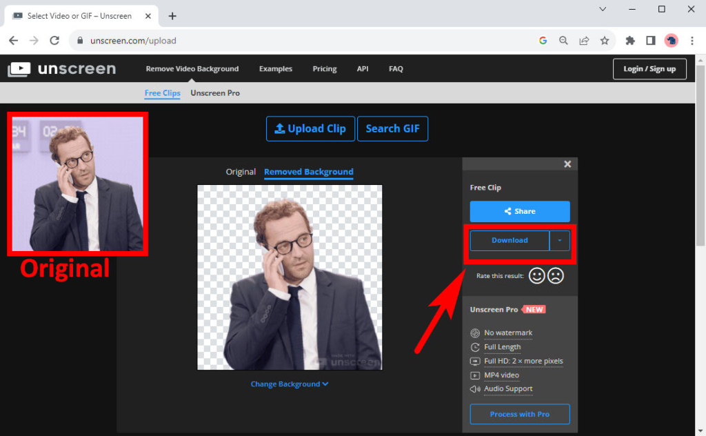Open the Download options dropdown arrow
The width and height of the screenshot is (706, 436).
point(560,240)
